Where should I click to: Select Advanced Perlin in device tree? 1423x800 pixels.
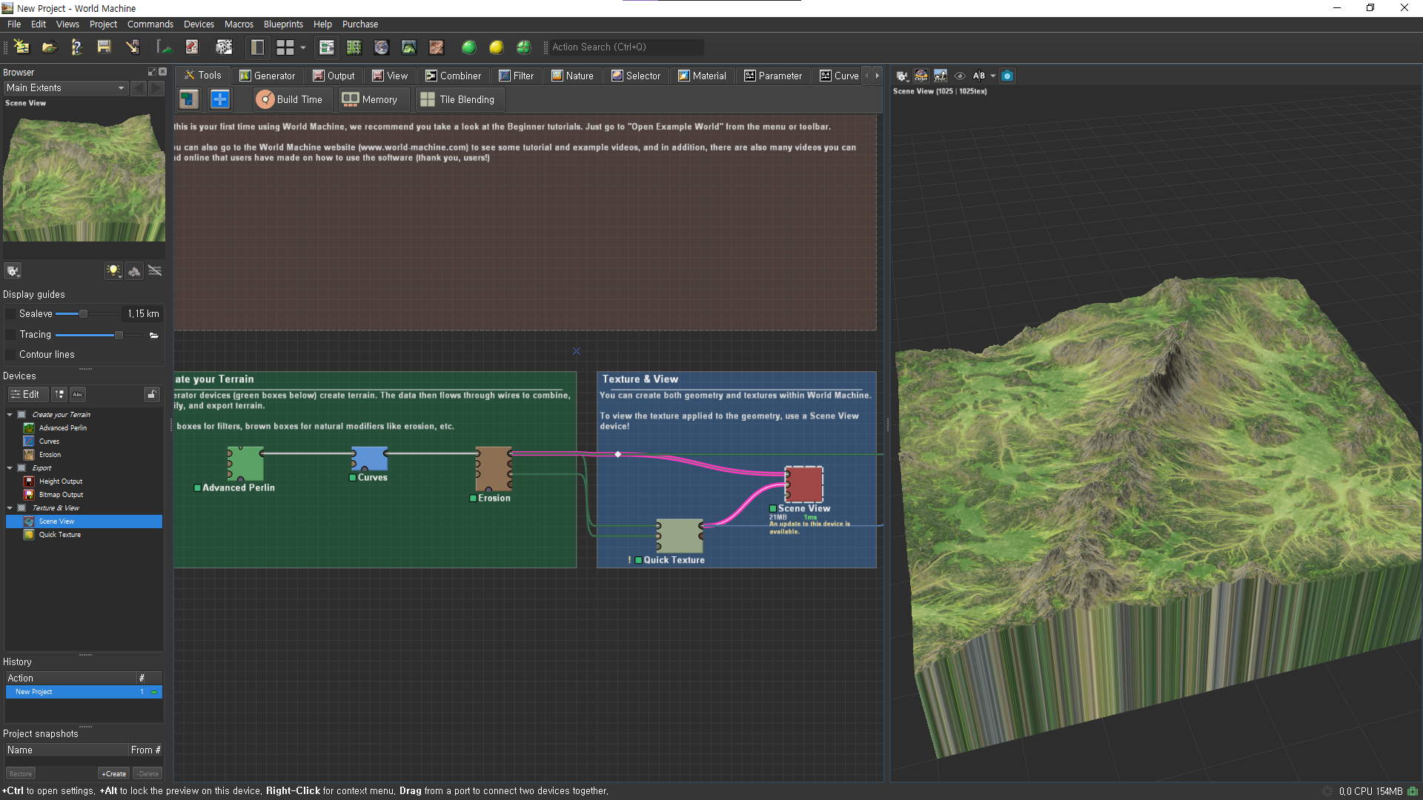pyautogui.click(x=62, y=428)
